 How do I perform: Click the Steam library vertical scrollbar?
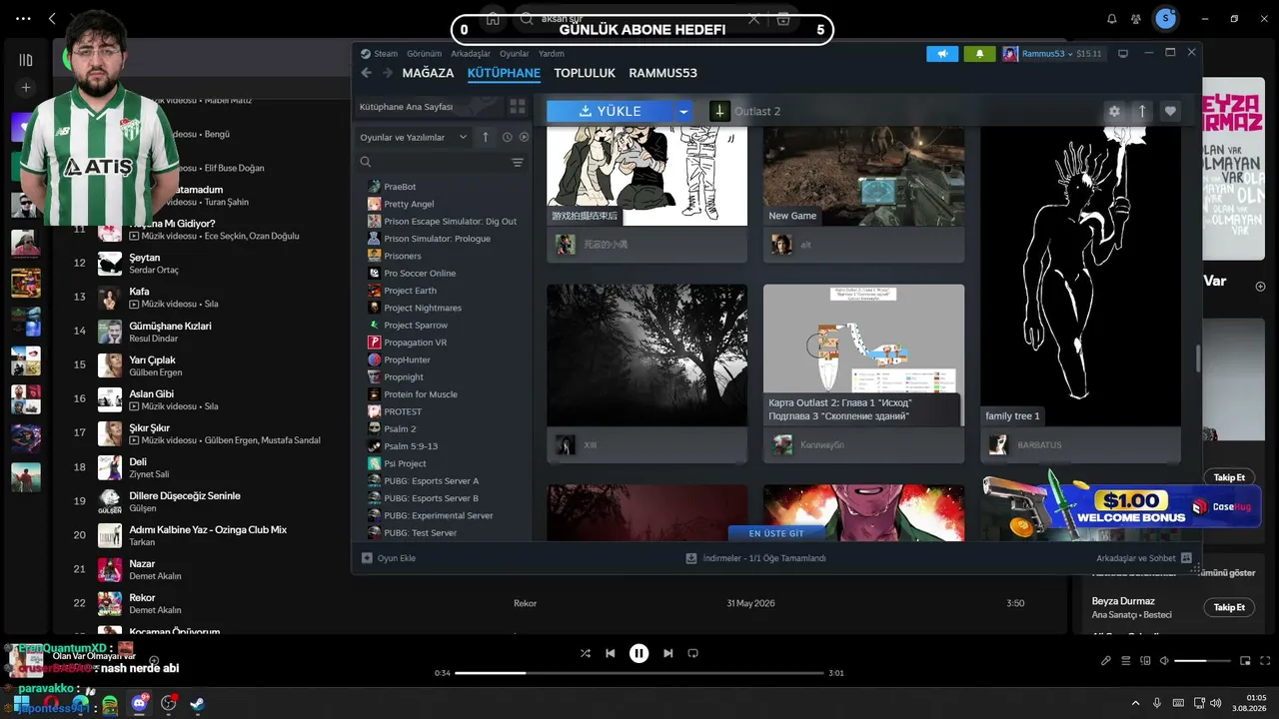pyautogui.click(x=1197, y=359)
